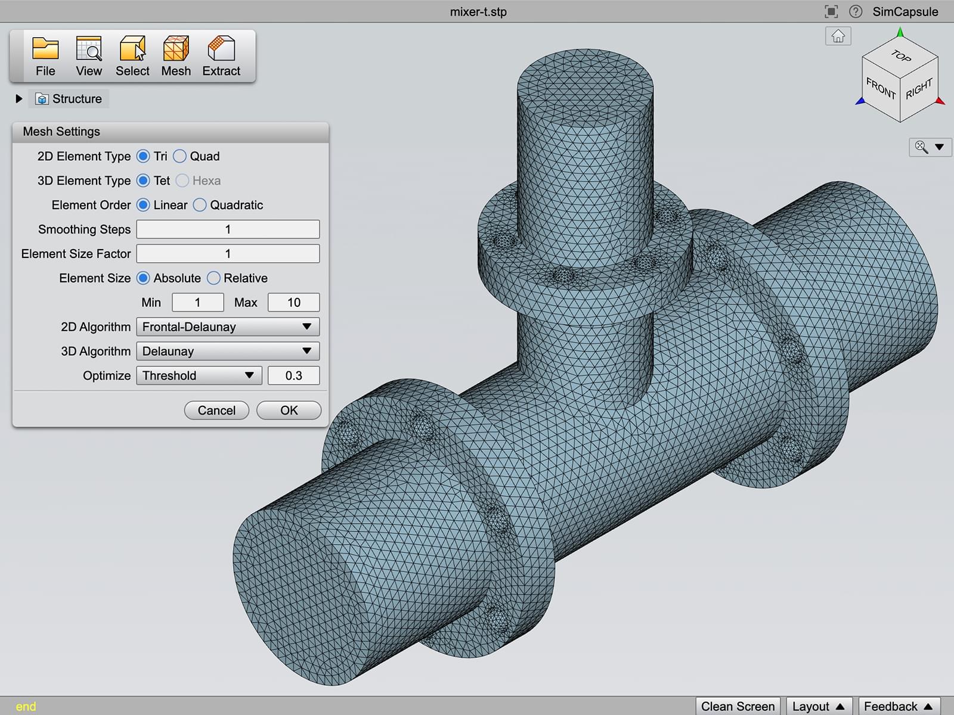Click FRONT face of the view cube
This screenshot has width=954, height=715.
tap(881, 88)
